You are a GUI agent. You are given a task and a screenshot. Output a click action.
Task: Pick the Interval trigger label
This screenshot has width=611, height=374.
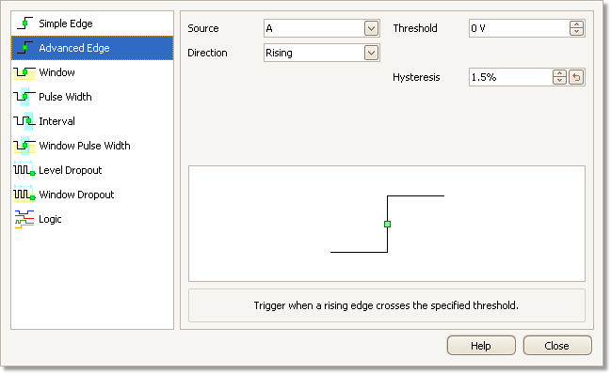[x=56, y=121]
